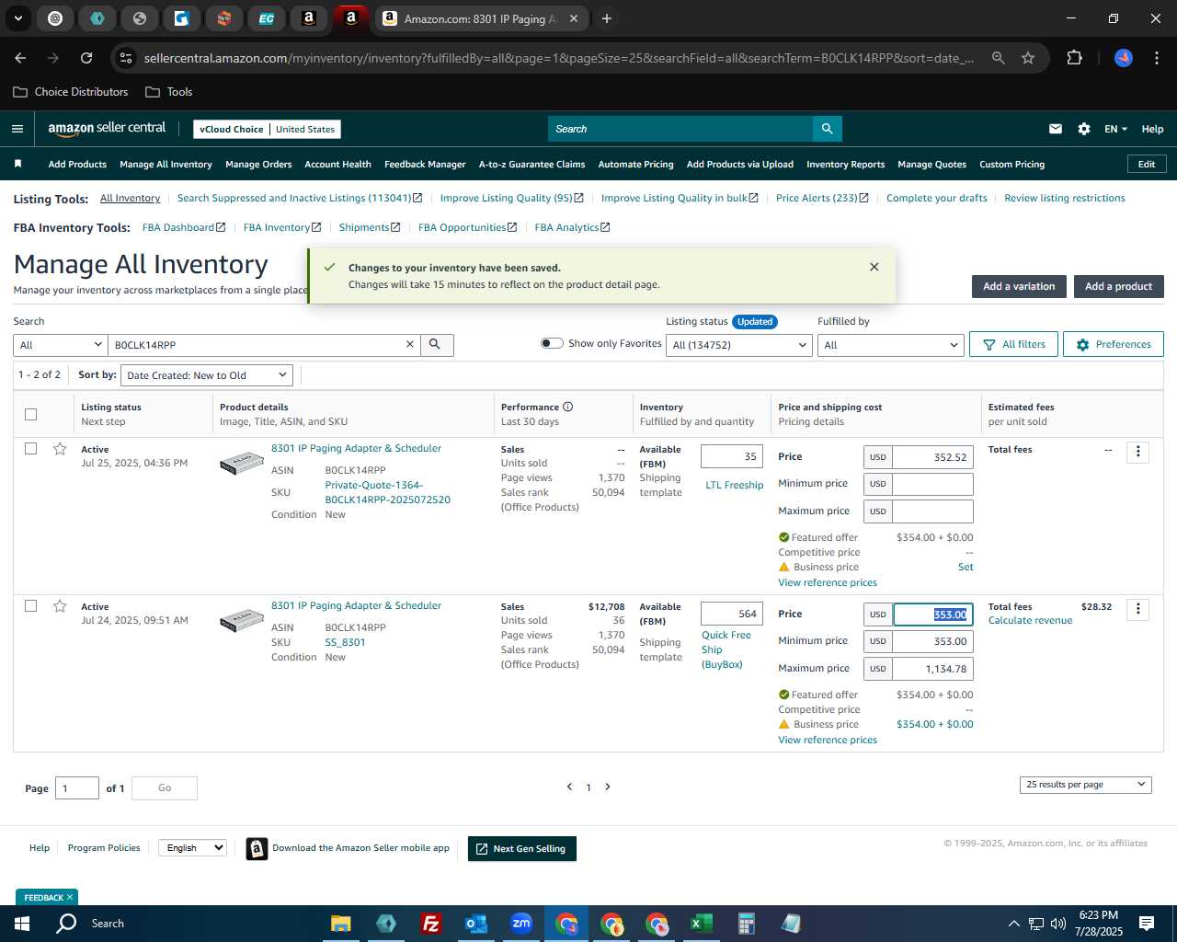Run the inventory search magnifier button
Viewport: 1177px width, 942px height.
coord(437,344)
